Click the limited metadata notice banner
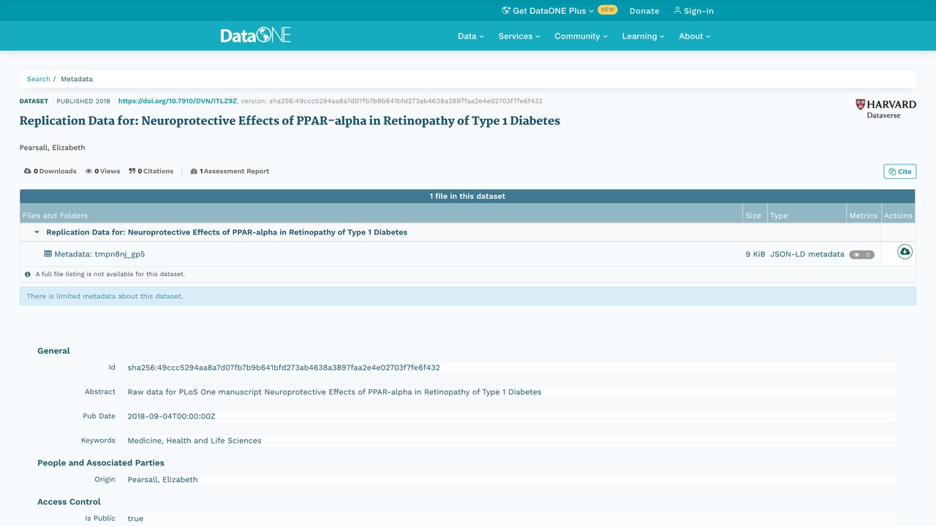The height and width of the screenshot is (526, 936). coord(467,296)
